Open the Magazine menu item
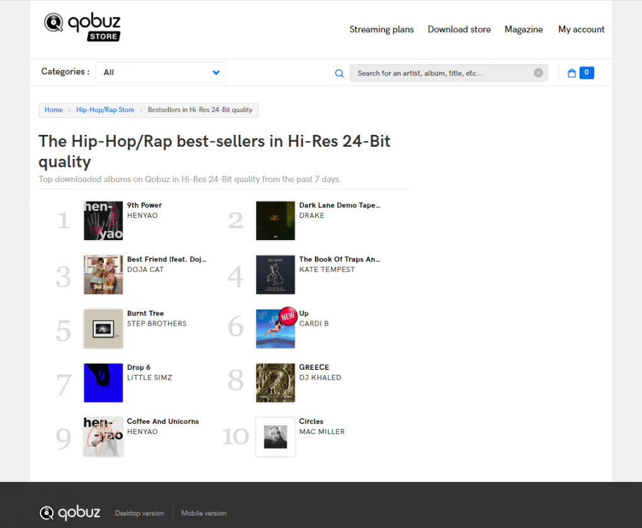This screenshot has height=528, width=642. [x=523, y=29]
